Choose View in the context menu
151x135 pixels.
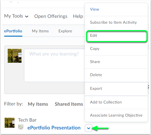coord(116,9)
